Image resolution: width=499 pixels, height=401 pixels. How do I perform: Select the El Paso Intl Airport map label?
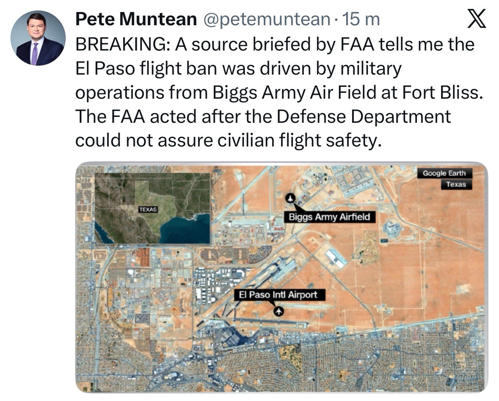pos(279,295)
